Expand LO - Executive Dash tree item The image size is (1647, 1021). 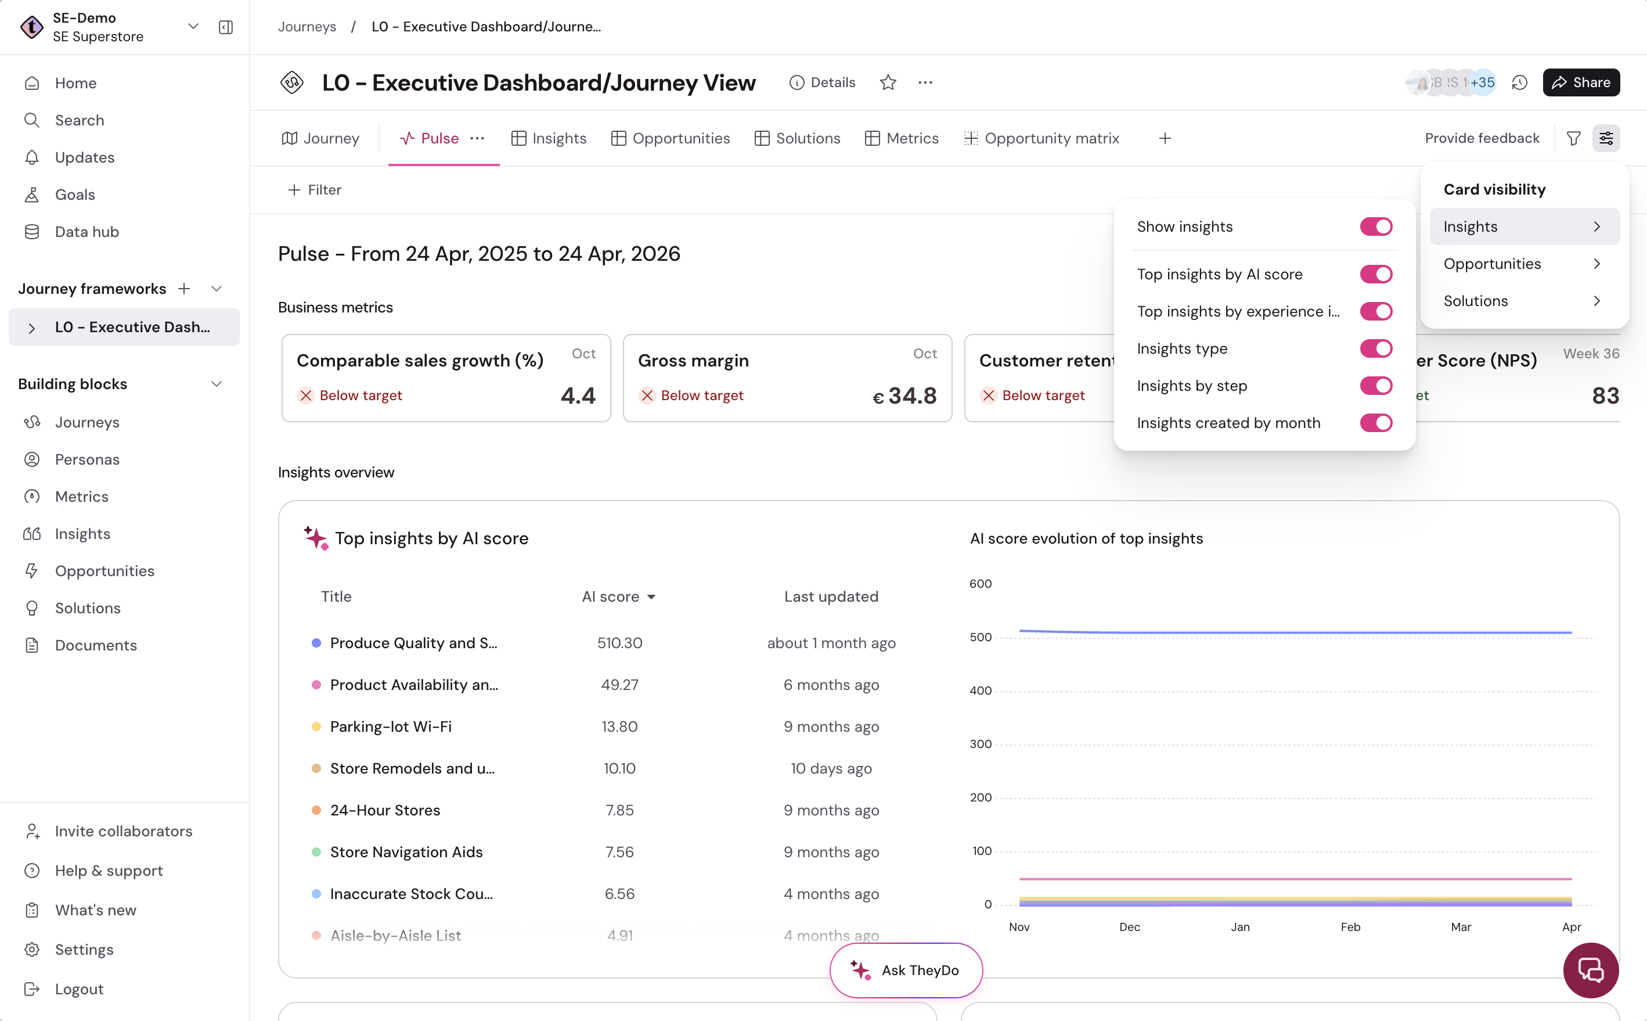pos(32,328)
